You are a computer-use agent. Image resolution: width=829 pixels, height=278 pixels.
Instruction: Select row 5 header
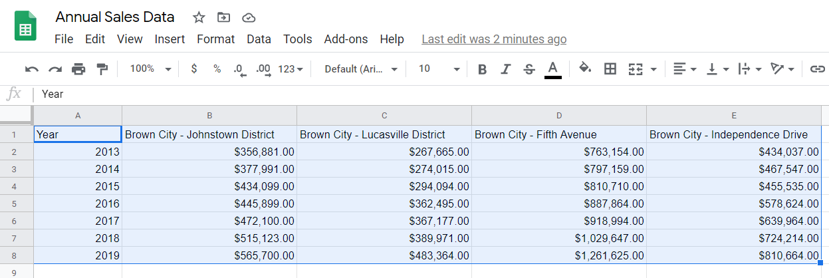(17, 204)
